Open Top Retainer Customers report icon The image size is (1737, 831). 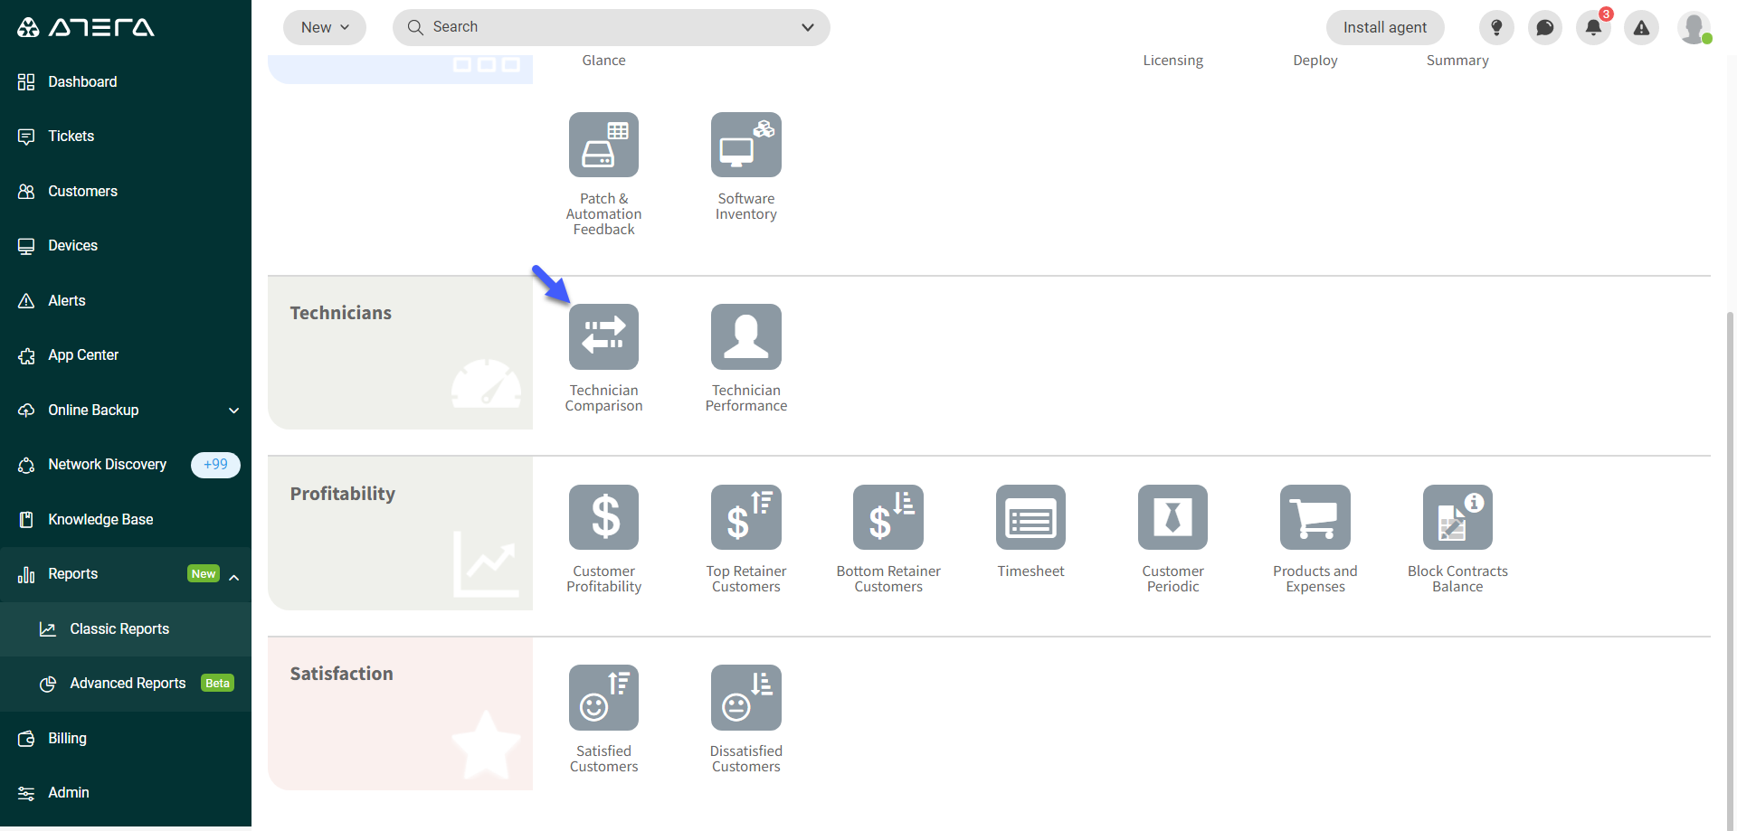(745, 517)
